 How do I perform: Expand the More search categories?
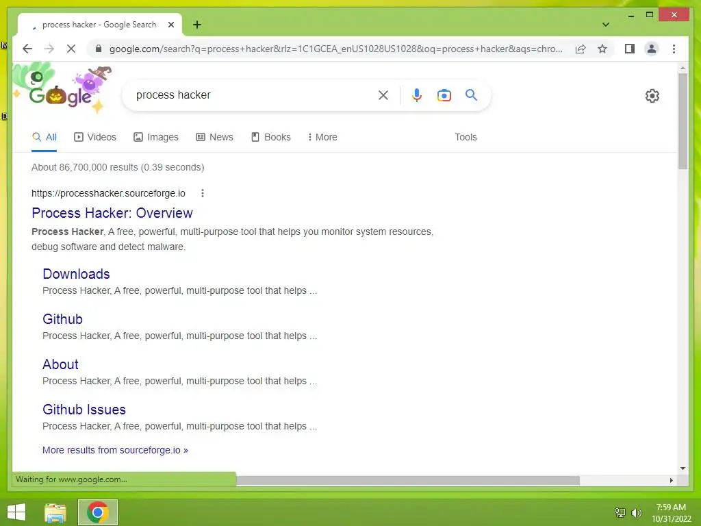click(322, 137)
